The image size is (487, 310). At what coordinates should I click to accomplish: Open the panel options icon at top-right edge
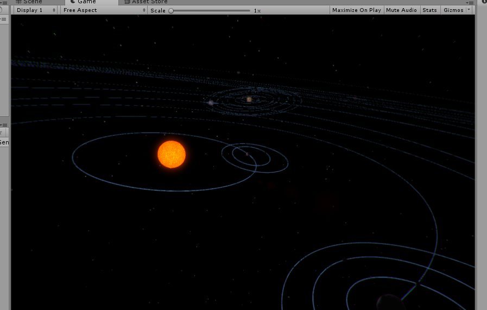click(x=484, y=2)
